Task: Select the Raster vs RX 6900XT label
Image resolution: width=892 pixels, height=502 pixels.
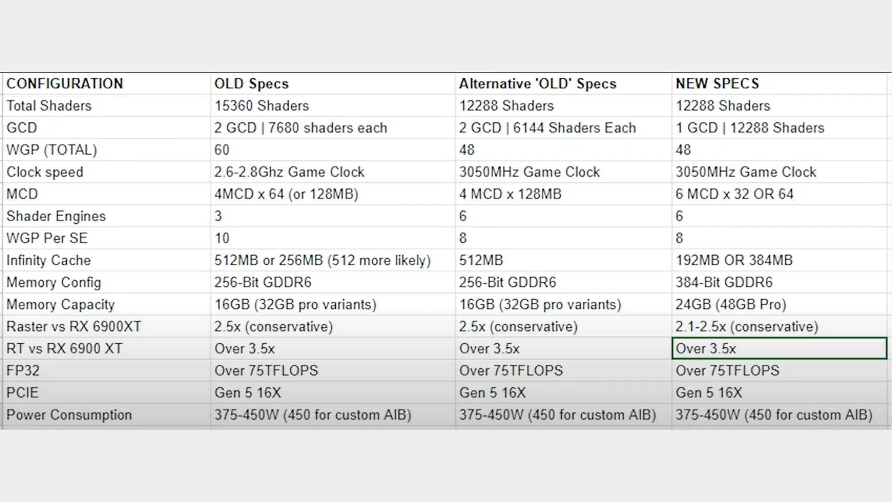Action: pos(106,326)
